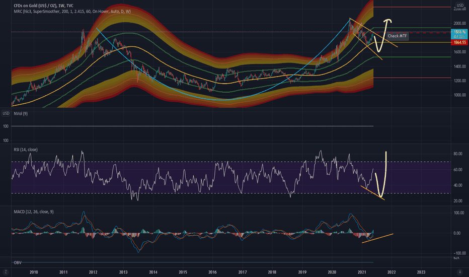Click the 2021 label on time axis
This screenshot has width=469, height=277.
click(x=362, y=272)
